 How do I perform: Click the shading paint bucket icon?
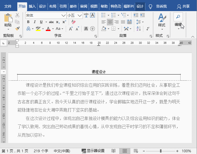(x=104, y=29)
